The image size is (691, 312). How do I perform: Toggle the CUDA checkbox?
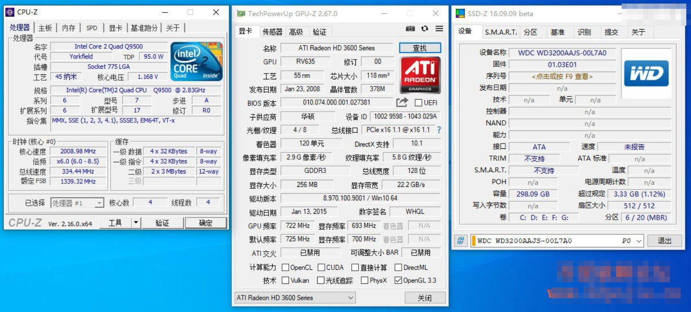tap(321, 268)
